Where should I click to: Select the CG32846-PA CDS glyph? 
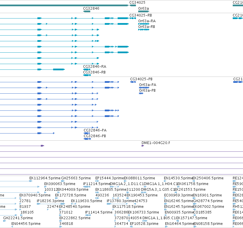tap(87, 133)
